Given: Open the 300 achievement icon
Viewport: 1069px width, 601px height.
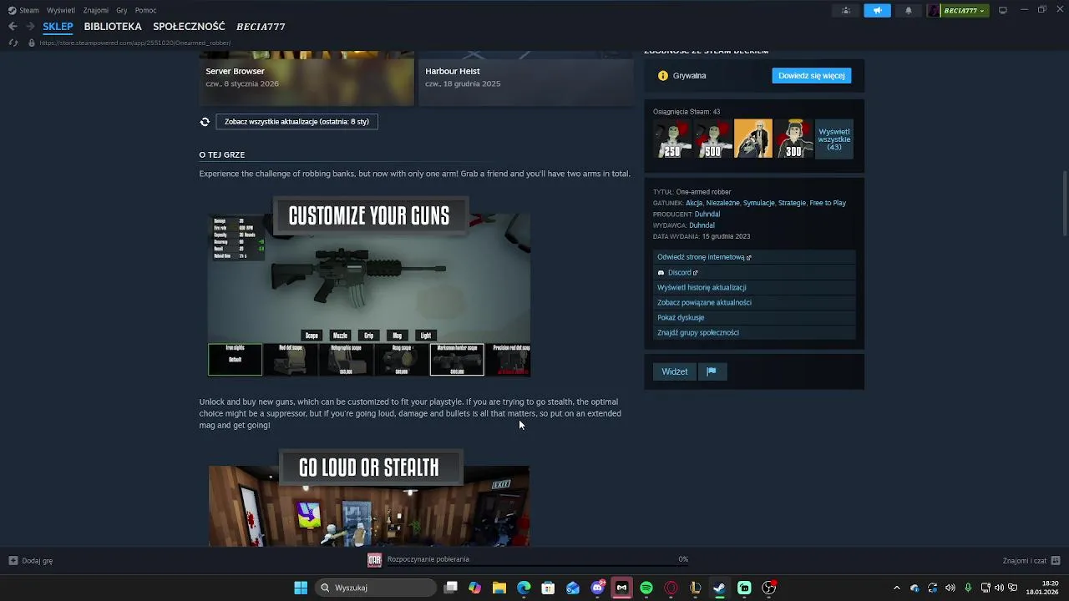Looking at the screenshot, I should (x=793, y=139).
